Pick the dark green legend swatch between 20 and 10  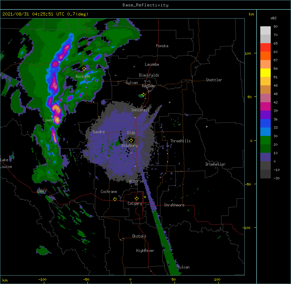click(265, 149)
